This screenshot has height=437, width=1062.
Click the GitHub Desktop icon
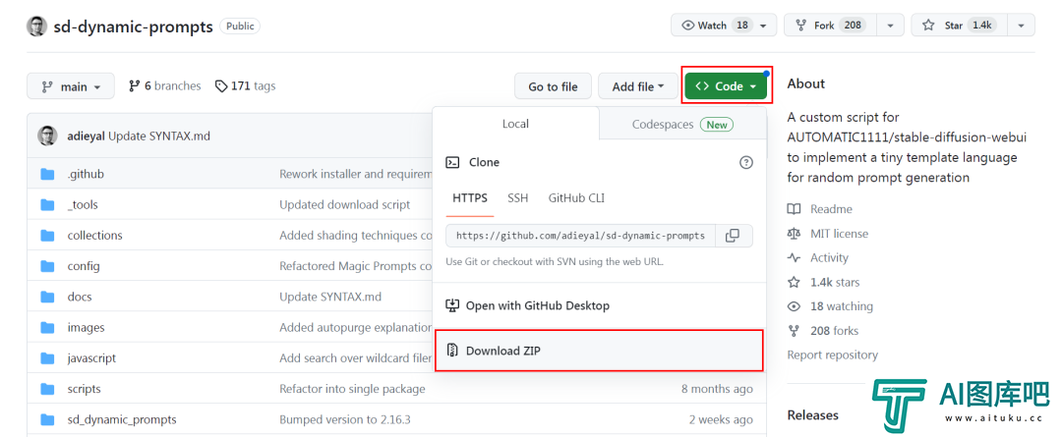452,305
